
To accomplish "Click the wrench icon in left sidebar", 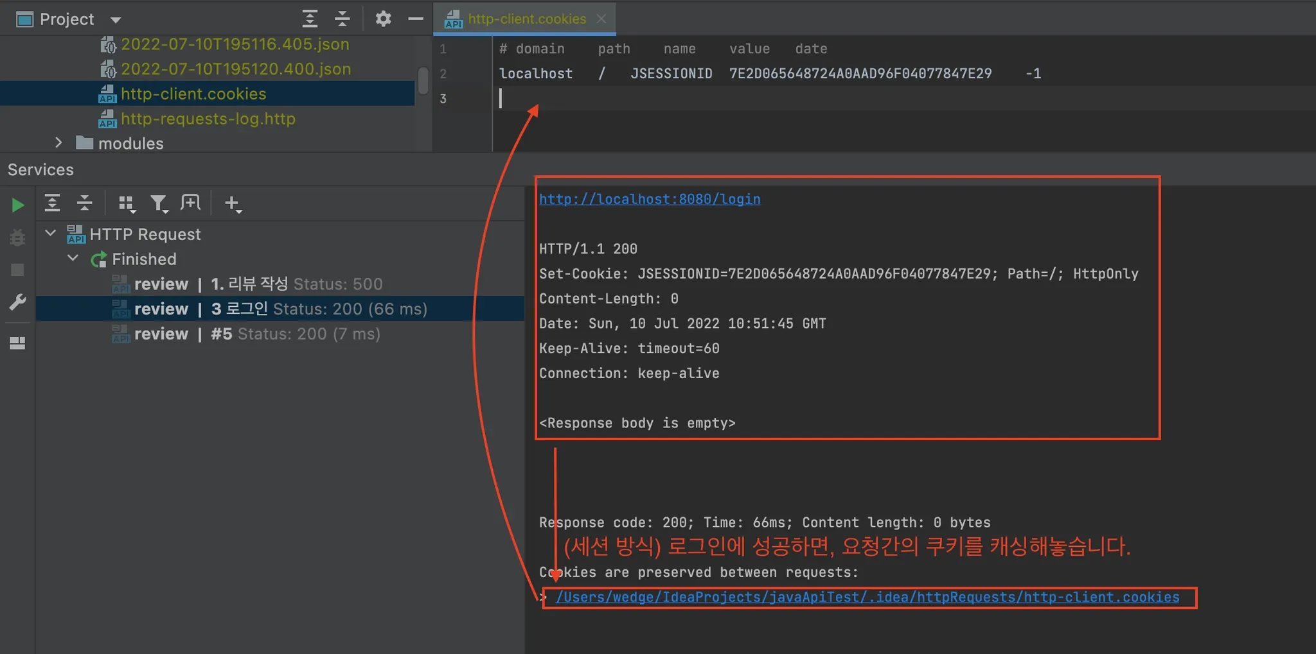I will (17, 302).
